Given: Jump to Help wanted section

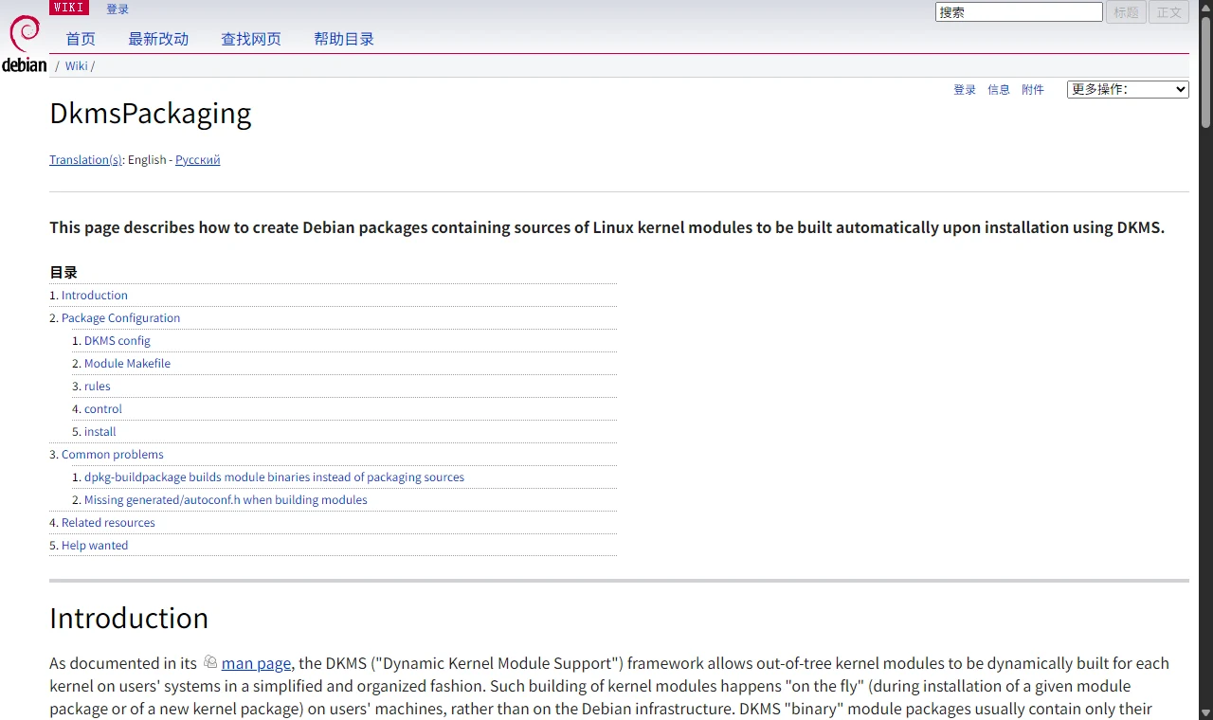Looking at the screenshot, I should point(95,546).
